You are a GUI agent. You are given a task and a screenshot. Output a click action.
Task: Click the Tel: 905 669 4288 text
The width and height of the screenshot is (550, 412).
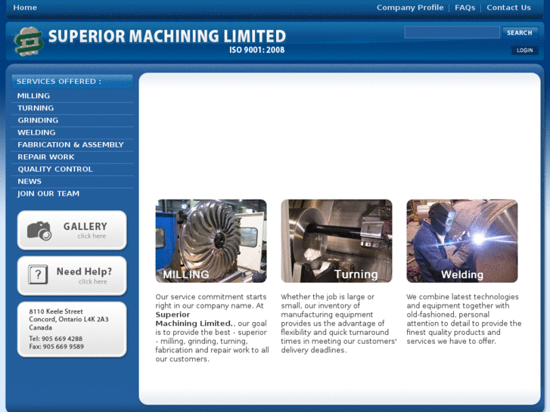click(x=55, y=339)
